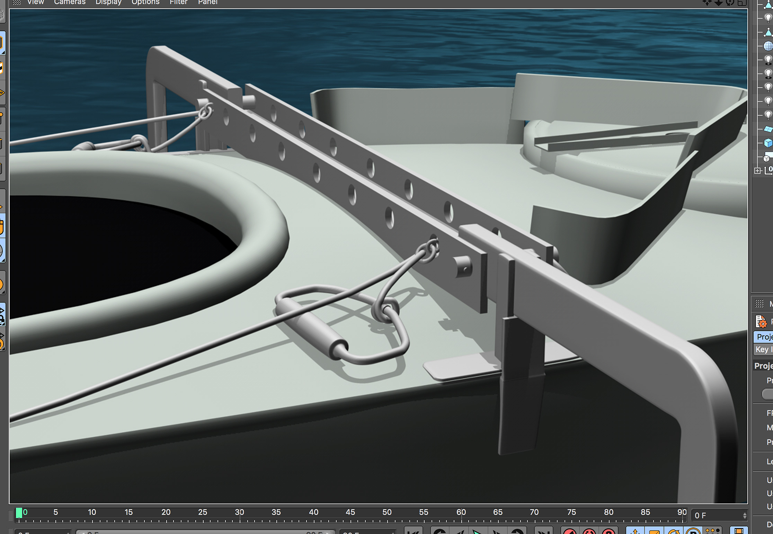Click the stepper arrows of the frame field
Screen dimensions: 773x534
pyautogui.click(x=745, y=516)
